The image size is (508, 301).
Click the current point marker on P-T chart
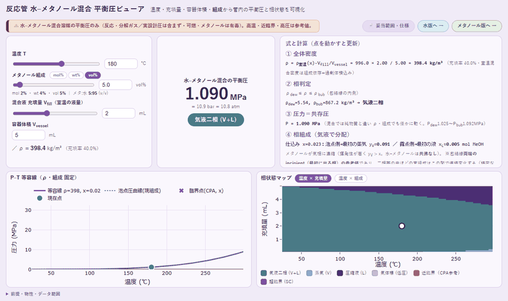(x=151, y=267)
